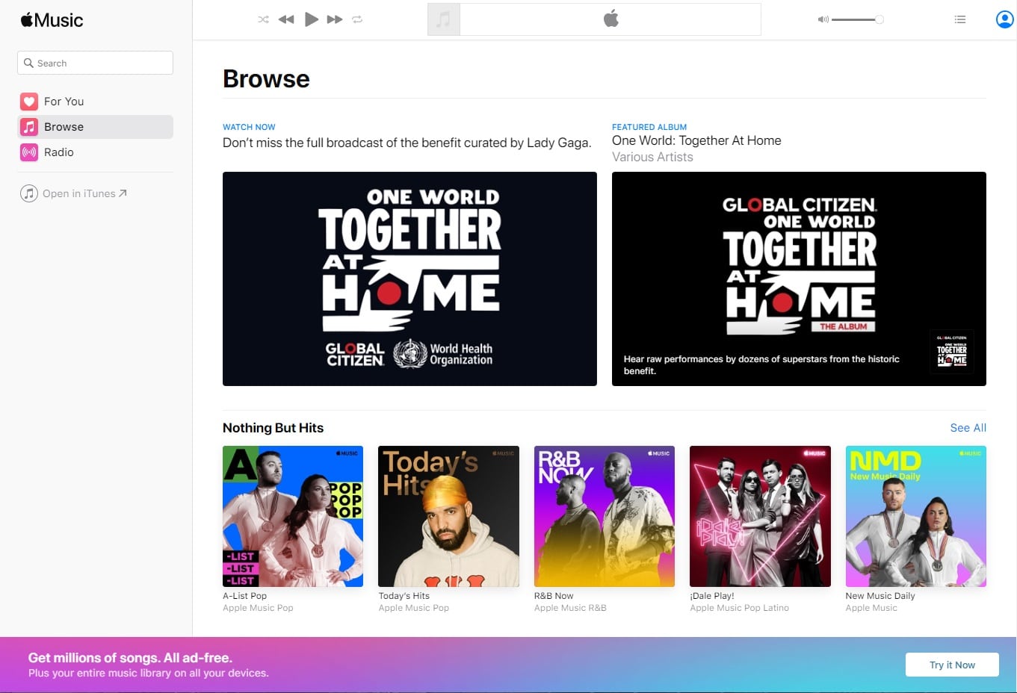Toggle repeat mode
Image resolution: width=1017 pixels, height=693 pixels.
[357, 19]
